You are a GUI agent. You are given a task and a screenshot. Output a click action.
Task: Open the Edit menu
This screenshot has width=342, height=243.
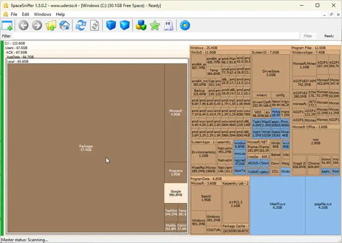pos(25,14)
